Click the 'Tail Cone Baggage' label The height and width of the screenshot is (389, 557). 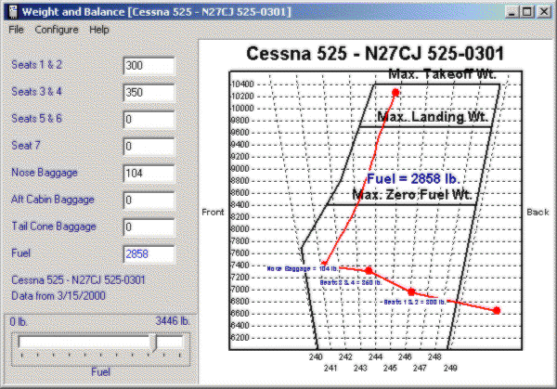click(x=54, y=227)
